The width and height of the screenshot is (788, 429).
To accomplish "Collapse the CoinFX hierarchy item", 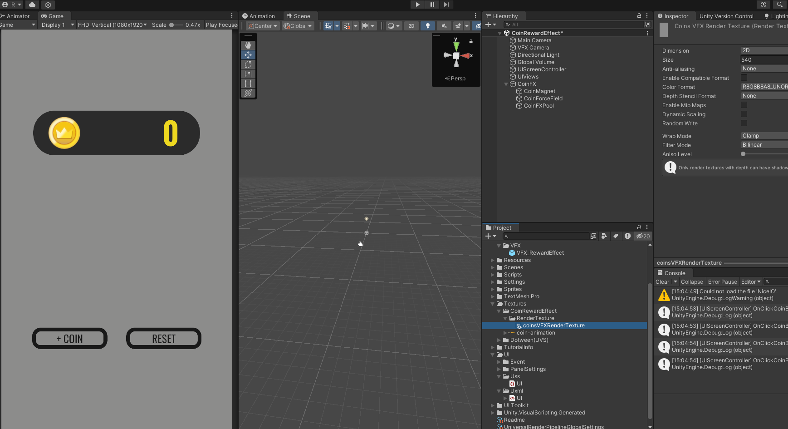I will click(506, 84).
